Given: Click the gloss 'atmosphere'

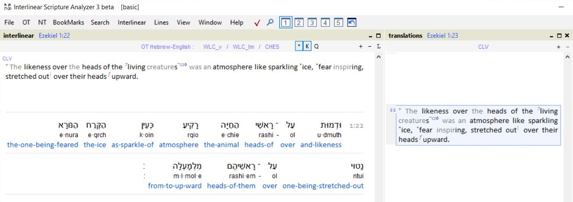Looking at the screenshot, I should [178, 145].
